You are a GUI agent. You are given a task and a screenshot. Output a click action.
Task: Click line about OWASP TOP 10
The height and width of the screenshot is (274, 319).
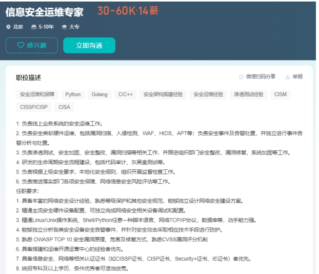(x=112, y=240)
